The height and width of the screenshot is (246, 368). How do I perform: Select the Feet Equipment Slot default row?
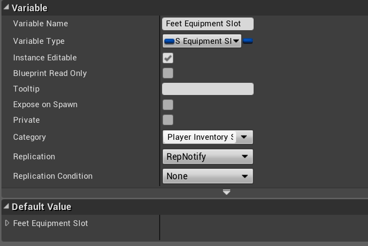coord(51,224)
